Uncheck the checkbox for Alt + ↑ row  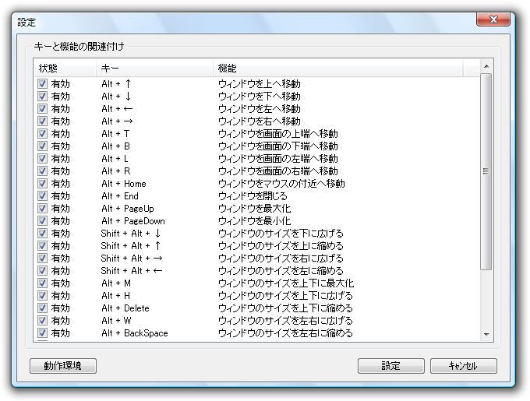tap(42, 84)
